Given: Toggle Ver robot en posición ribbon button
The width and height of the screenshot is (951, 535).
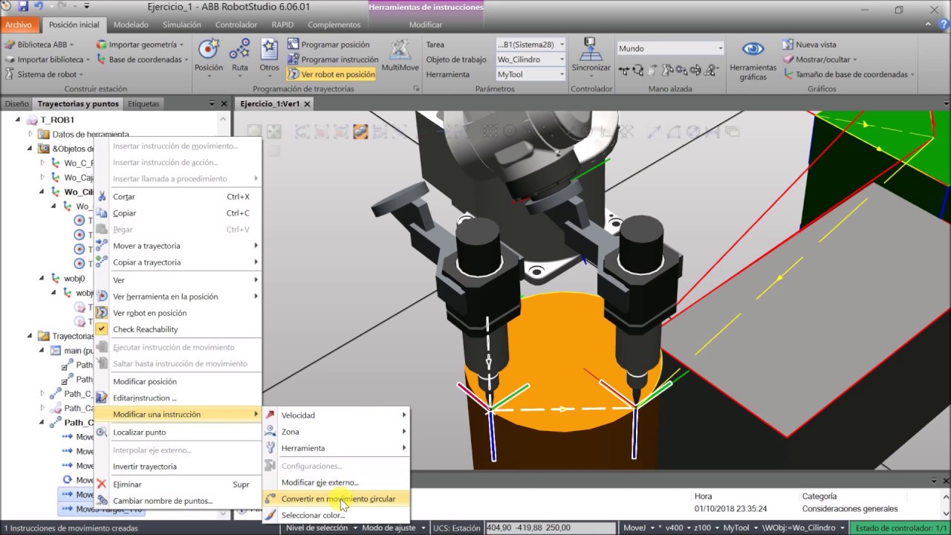Looking at the screenshot, I should click(331, 74).
